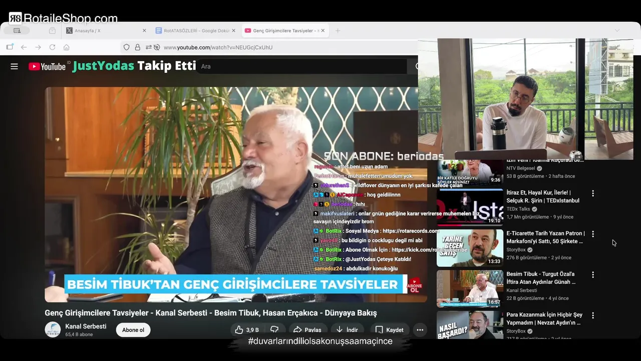Open the E-Ticarette Tarih Yazan Patron thumbnail
Viewport: 641px width, 361px height.
pyautogui.click(x=470, y=248)
